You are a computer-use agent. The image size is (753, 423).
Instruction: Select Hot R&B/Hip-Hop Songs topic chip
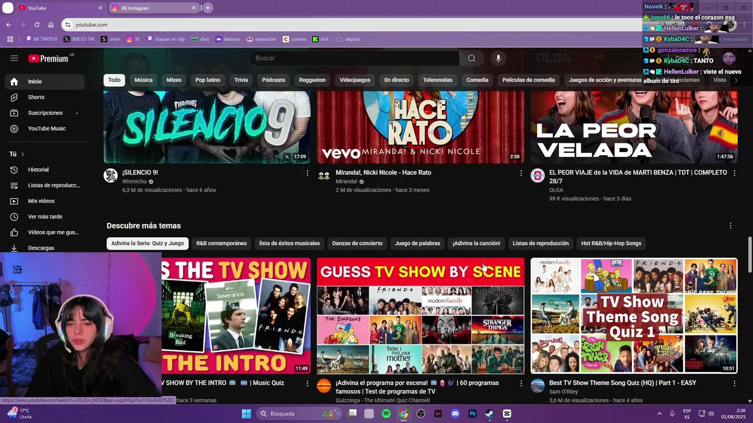[x=611, y=243]
